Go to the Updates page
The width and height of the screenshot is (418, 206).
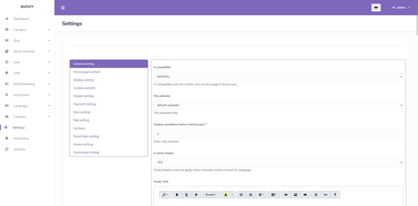click(x=20, y=150)
